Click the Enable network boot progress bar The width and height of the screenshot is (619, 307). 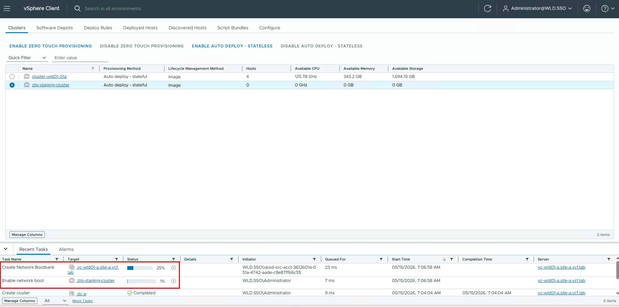coord(141,281)
